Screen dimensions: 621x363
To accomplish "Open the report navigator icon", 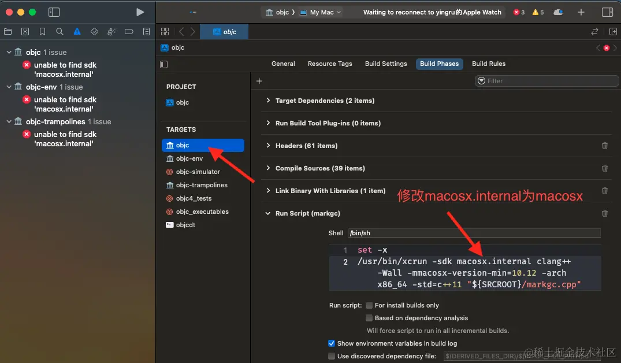I will 146,32.
